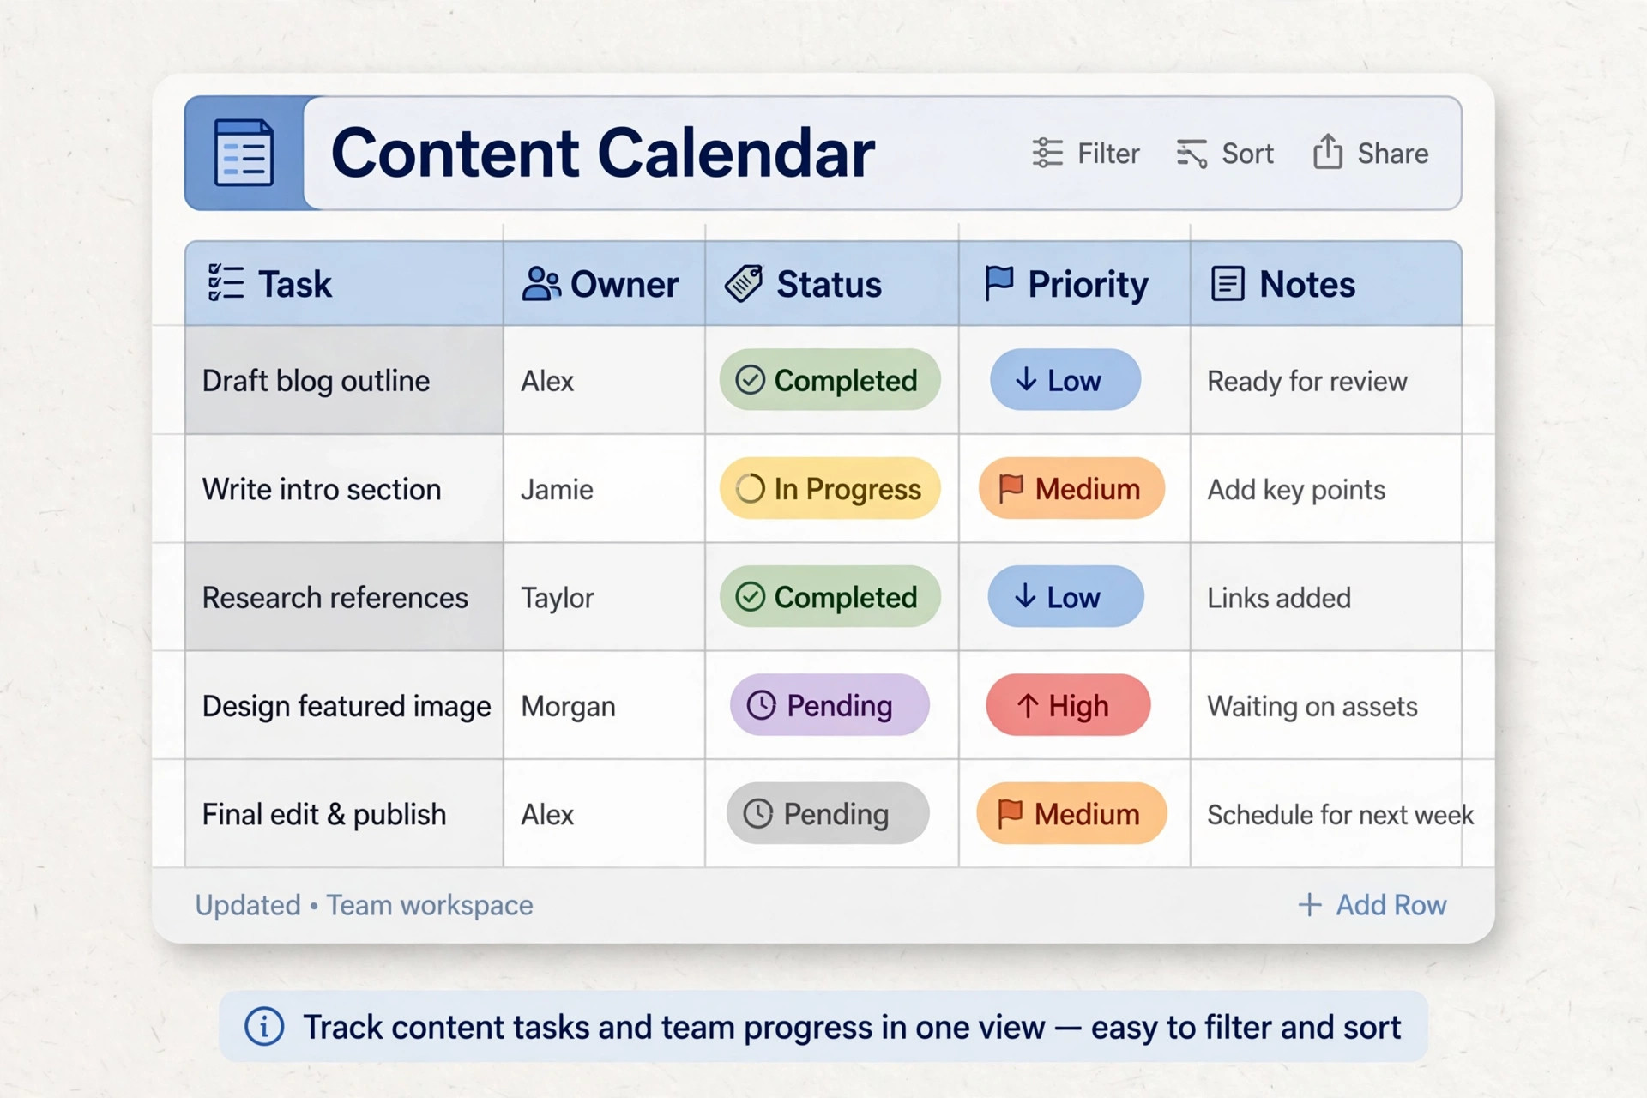1647x1098 pixels.
Task: Open Completed status for Draft blog outline
Action: point(830,379)
